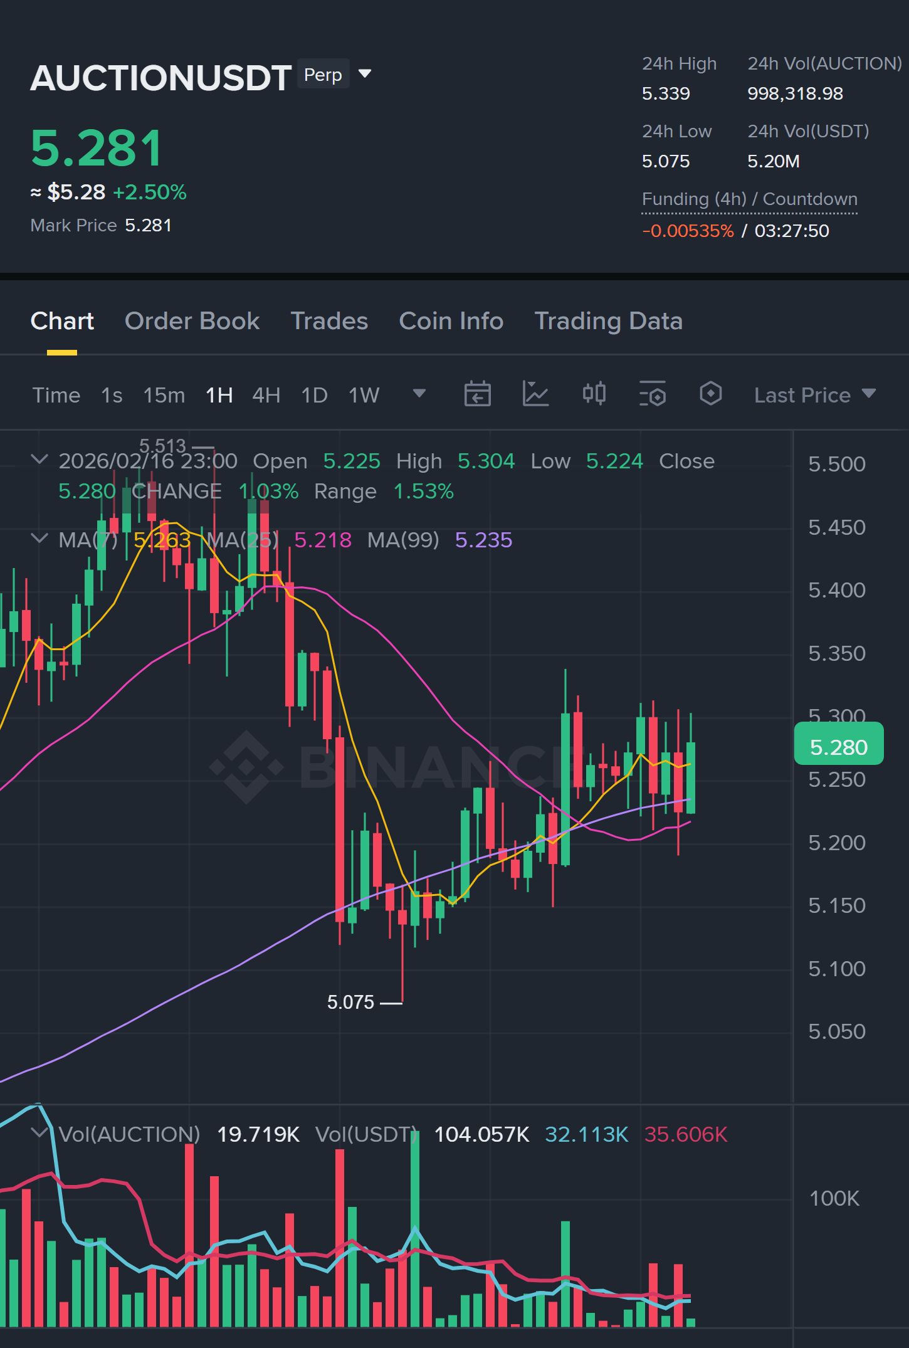Click the large 5.281 last price

(97, 148)
